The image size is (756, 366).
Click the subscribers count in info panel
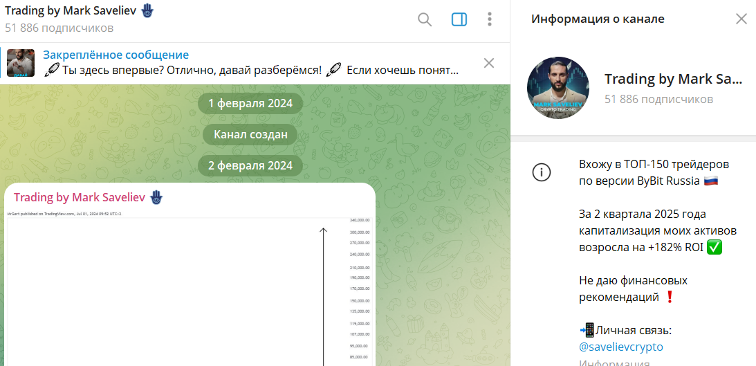coord(658,100)
